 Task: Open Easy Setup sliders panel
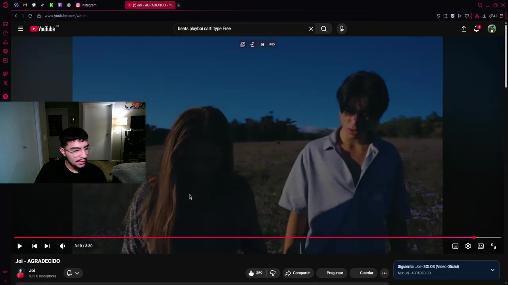502,16
